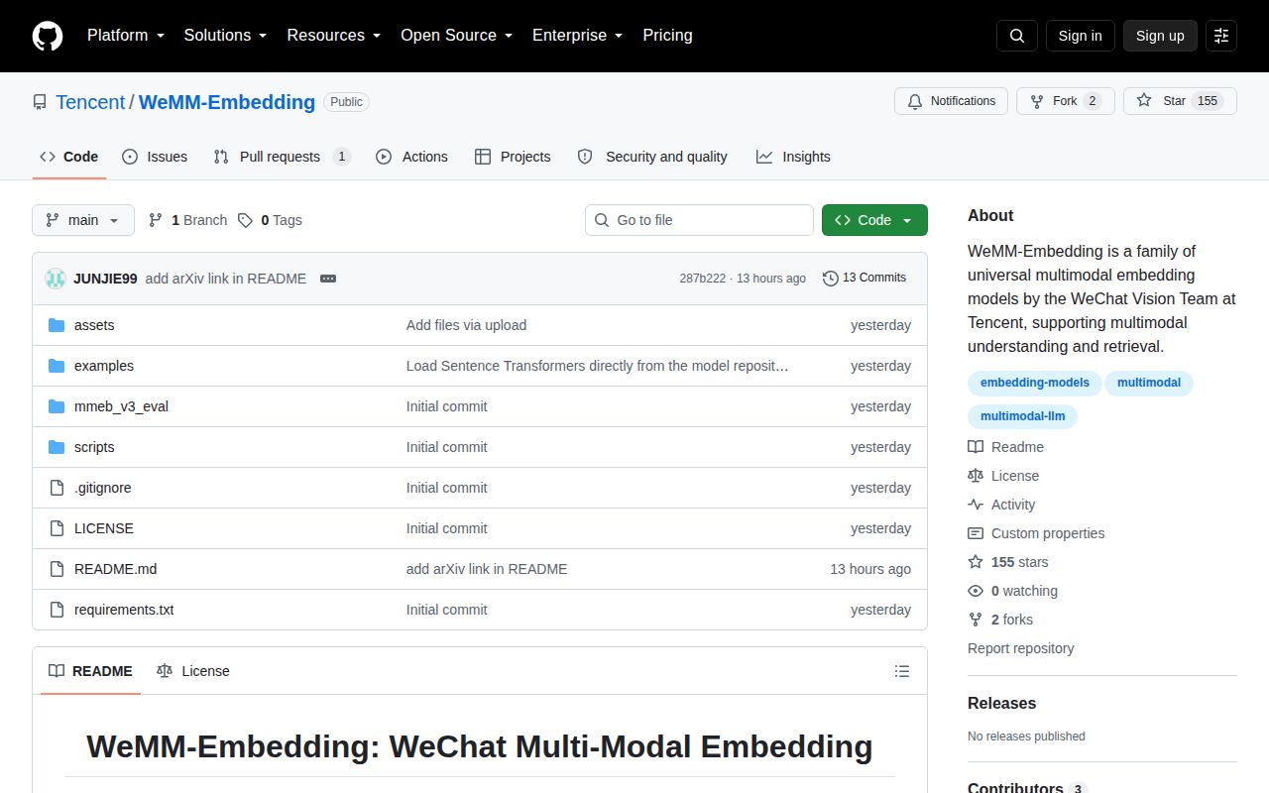Expand commit message ellipsis icon

(328, 279)
